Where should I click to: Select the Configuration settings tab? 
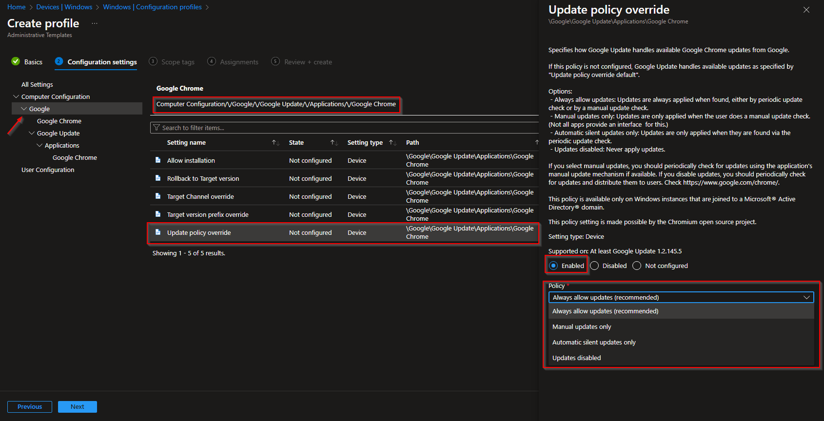(96, 62)
